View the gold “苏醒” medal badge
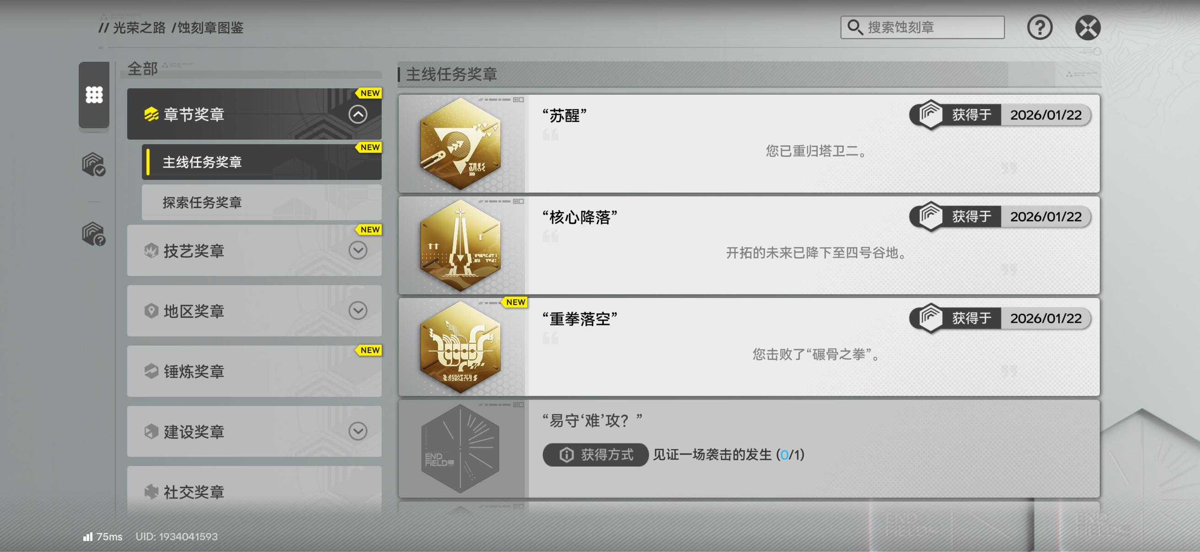 (460, 144)
